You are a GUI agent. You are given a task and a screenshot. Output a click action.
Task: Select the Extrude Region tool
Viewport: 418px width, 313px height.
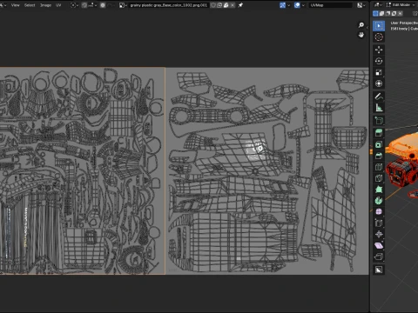tap(379, 133)
